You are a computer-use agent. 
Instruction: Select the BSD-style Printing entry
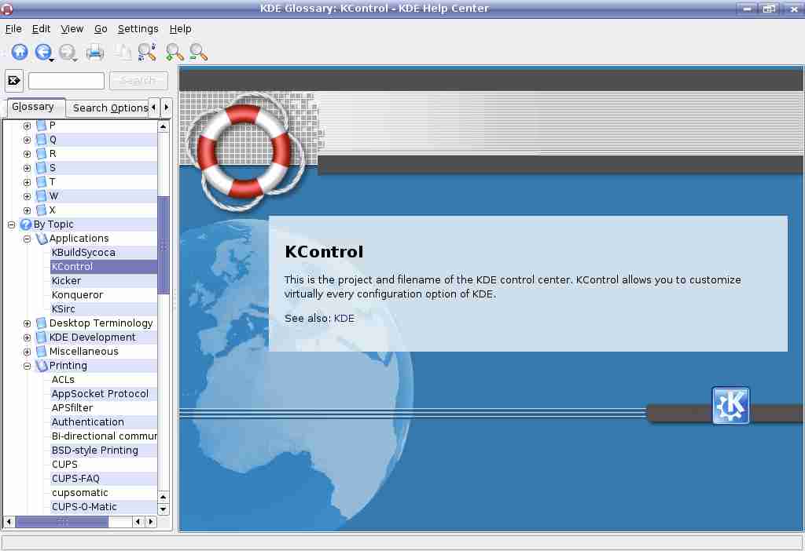95,450
